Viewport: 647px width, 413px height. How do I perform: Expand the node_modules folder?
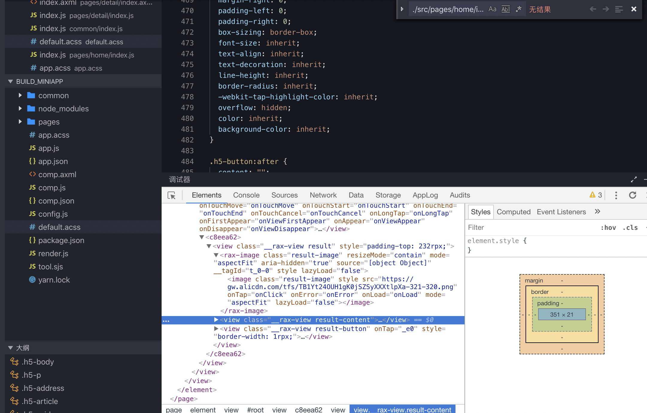(20, 109)
